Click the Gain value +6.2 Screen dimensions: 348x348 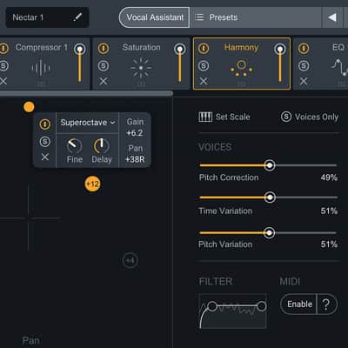(x=135, y=133)
